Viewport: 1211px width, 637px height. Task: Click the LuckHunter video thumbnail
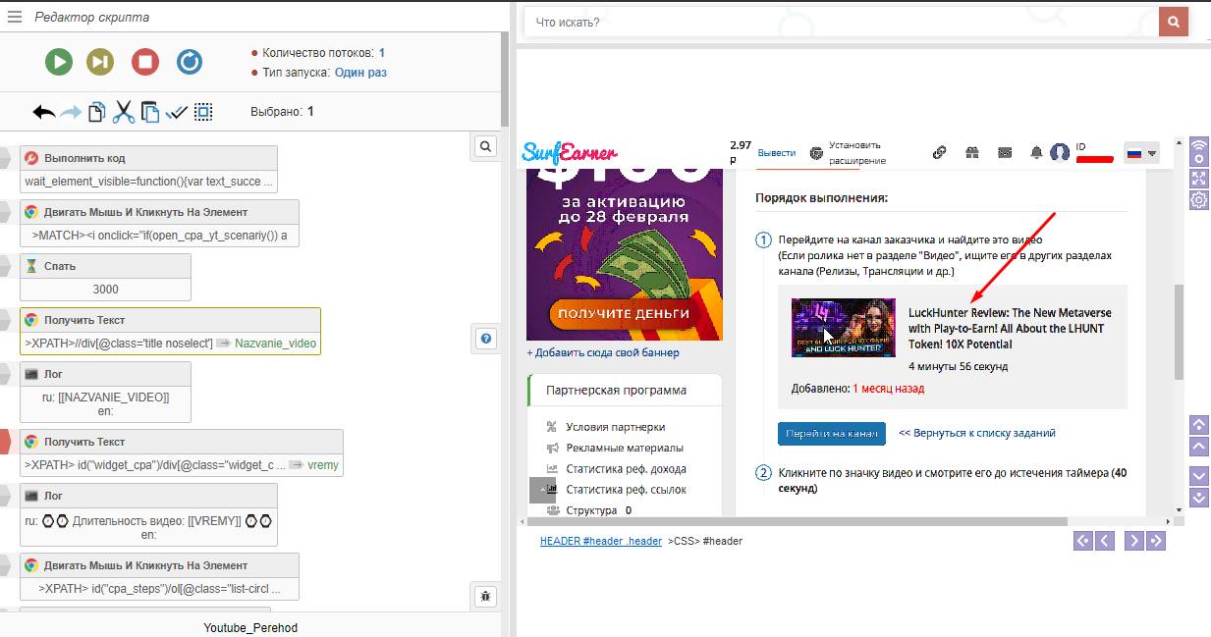(843, 328)
